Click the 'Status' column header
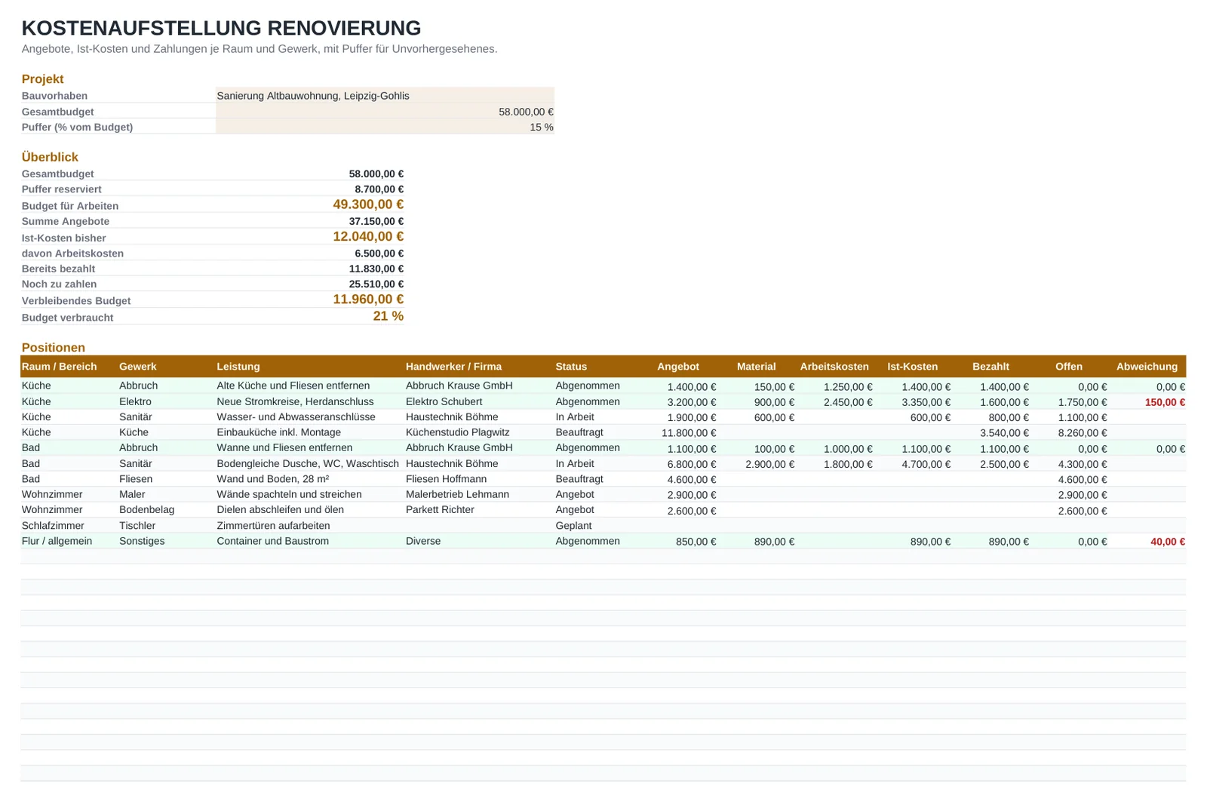The image size is (1207, 802). [571, 367]
